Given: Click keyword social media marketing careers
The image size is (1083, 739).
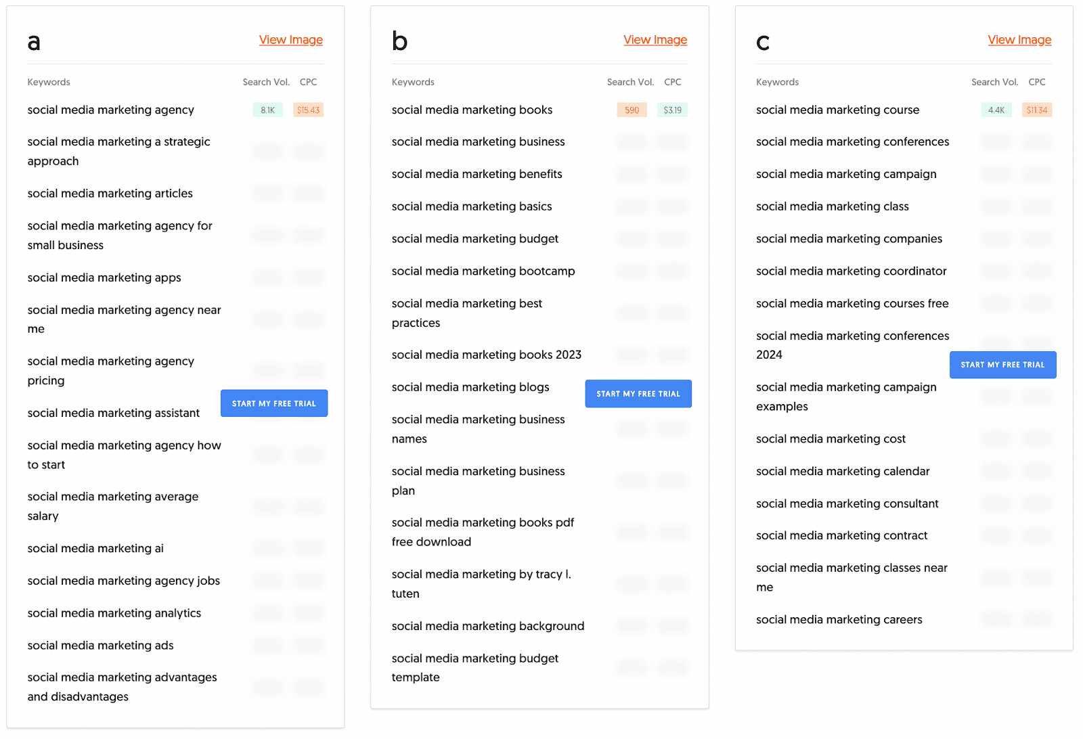Looking at the screenshot, I should [x=839, y=619].
